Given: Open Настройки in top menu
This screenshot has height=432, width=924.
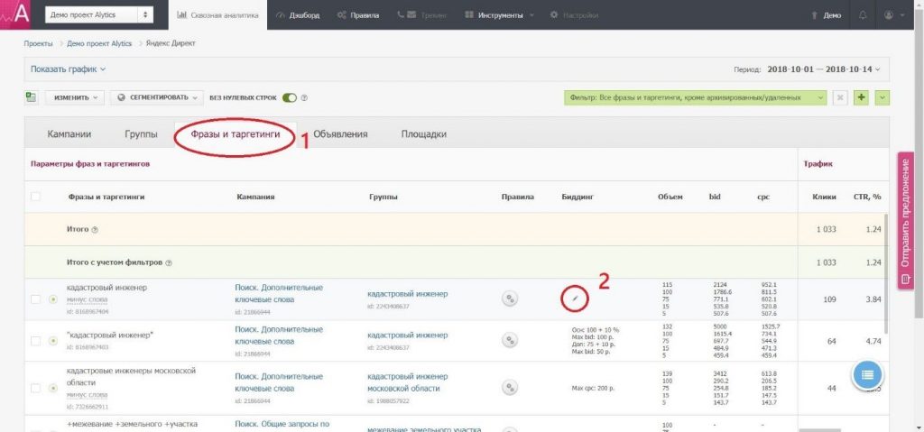Looking at the screenshot, I should coord(574,15).
